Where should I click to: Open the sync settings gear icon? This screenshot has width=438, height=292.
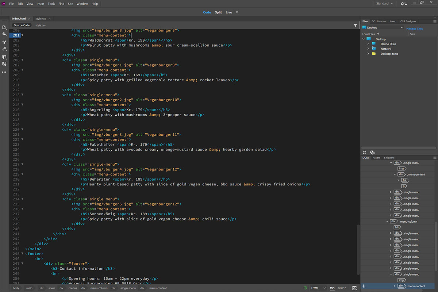point(403,4)
